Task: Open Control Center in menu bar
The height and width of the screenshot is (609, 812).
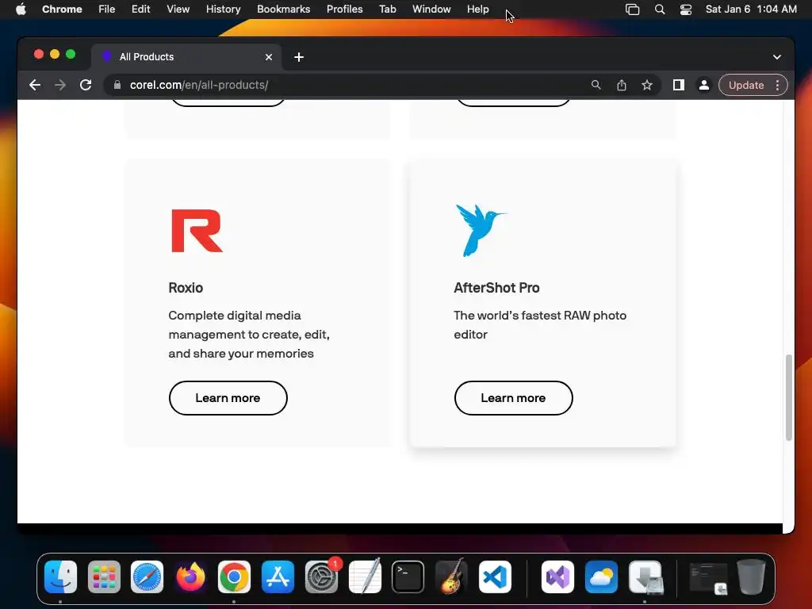Action: pos(686,10)
